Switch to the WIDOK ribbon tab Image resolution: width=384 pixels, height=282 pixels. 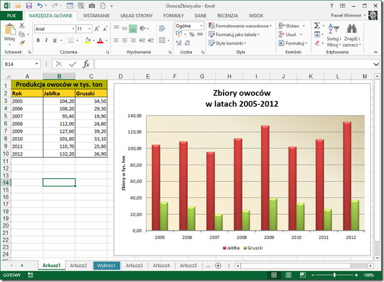coord(256,16)
